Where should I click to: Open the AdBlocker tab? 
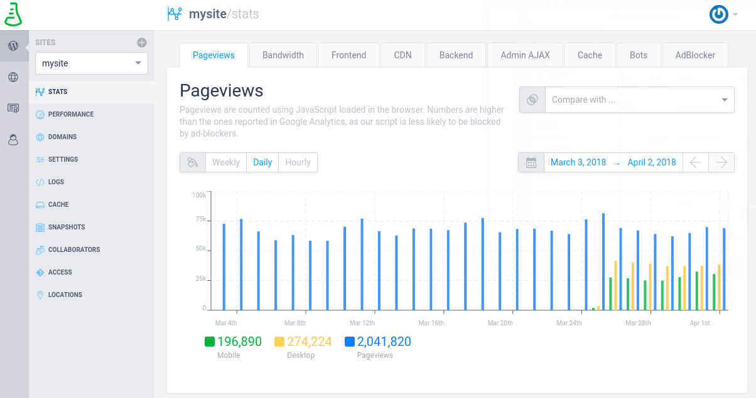coord(695,55)
